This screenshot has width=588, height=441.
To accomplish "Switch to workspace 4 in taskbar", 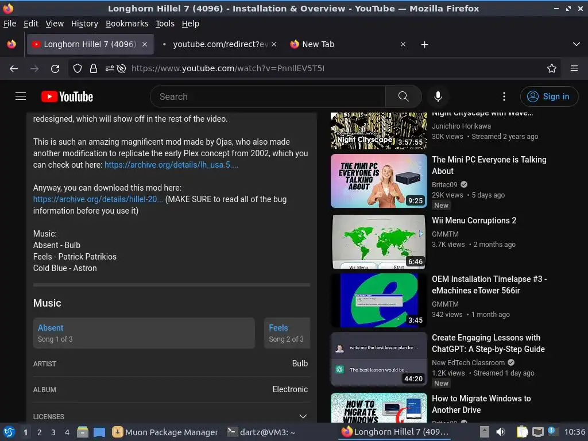I will 67,432.
